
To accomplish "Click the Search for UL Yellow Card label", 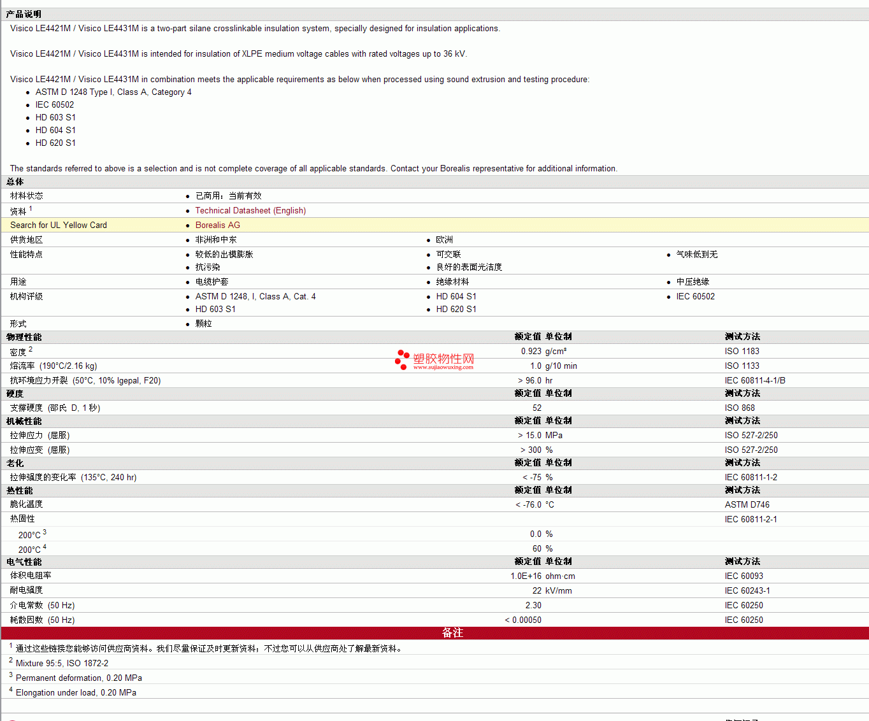I will coord(59,225).
